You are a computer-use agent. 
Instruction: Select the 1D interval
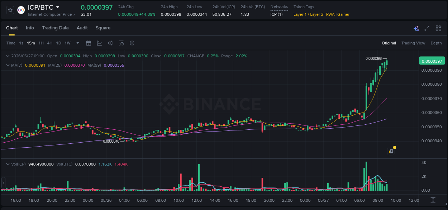pos(58,43)
